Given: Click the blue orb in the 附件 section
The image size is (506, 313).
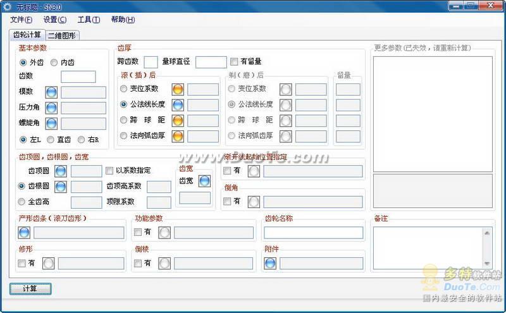Looking at the screenshot, I should tap(270, 263).
